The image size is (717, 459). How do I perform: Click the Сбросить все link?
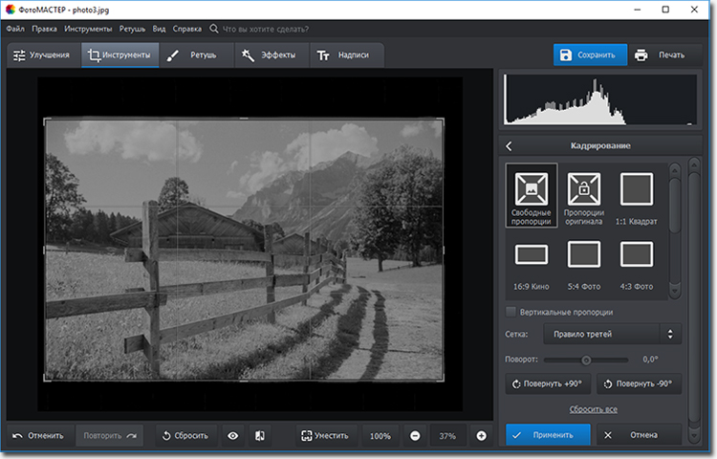pos(594,408)
